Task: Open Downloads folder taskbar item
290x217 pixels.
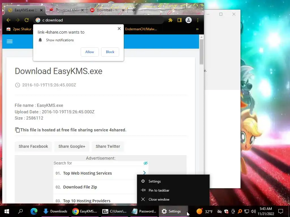Action: (55, 211)
